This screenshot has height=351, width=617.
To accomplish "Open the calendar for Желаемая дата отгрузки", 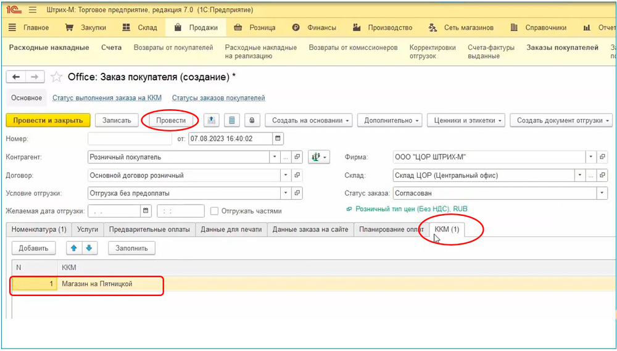I will click(x=146, y=211).
